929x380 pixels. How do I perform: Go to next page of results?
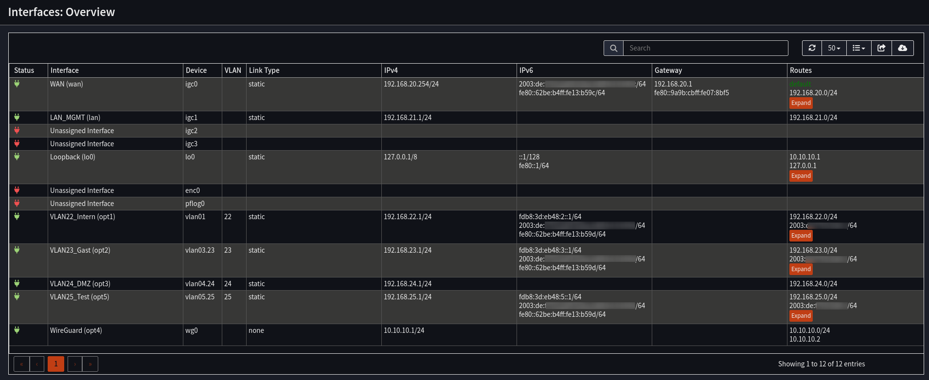[x=75, y=364]
